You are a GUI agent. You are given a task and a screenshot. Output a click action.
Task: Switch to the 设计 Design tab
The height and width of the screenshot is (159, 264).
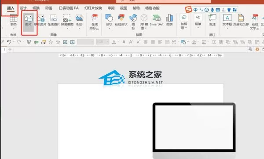point(23,8)
